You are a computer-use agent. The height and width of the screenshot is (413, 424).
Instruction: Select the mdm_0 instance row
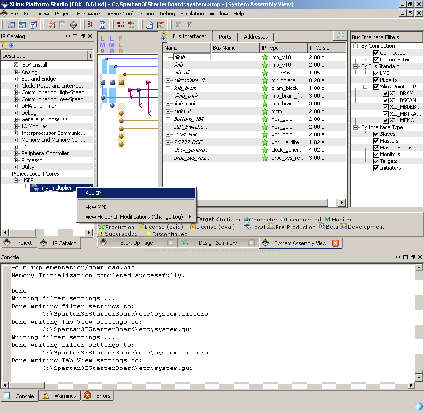point(254,111)
